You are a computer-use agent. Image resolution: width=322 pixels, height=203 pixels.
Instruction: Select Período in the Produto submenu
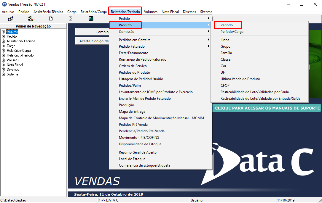click(259, 25)
